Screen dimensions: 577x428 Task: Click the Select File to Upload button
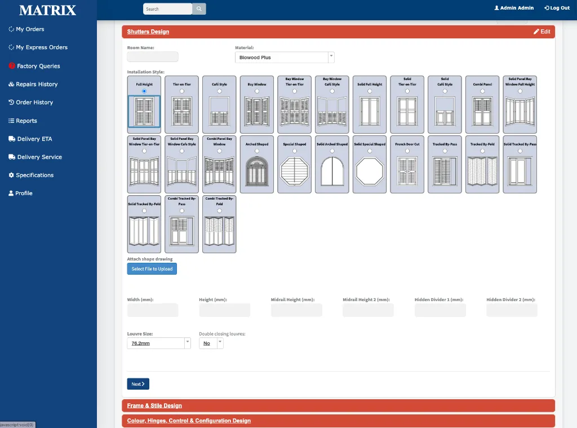coord(152,269)
